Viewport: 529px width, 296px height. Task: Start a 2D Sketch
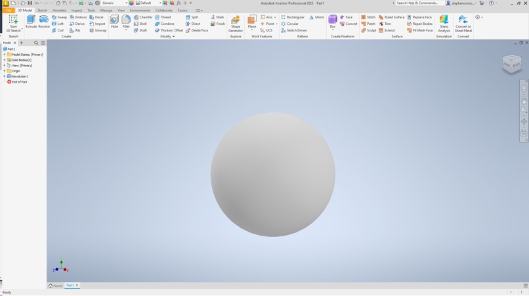pos(13,23)
